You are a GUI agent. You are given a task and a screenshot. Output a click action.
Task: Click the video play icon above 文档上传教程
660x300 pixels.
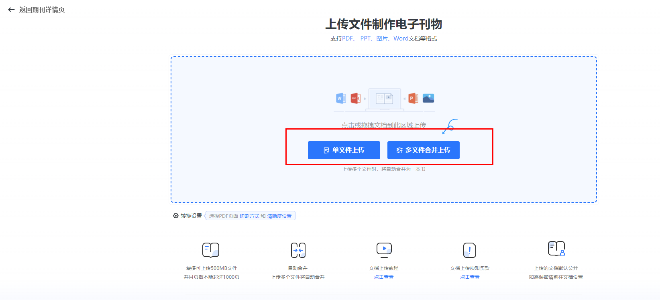tap(384, 249)
